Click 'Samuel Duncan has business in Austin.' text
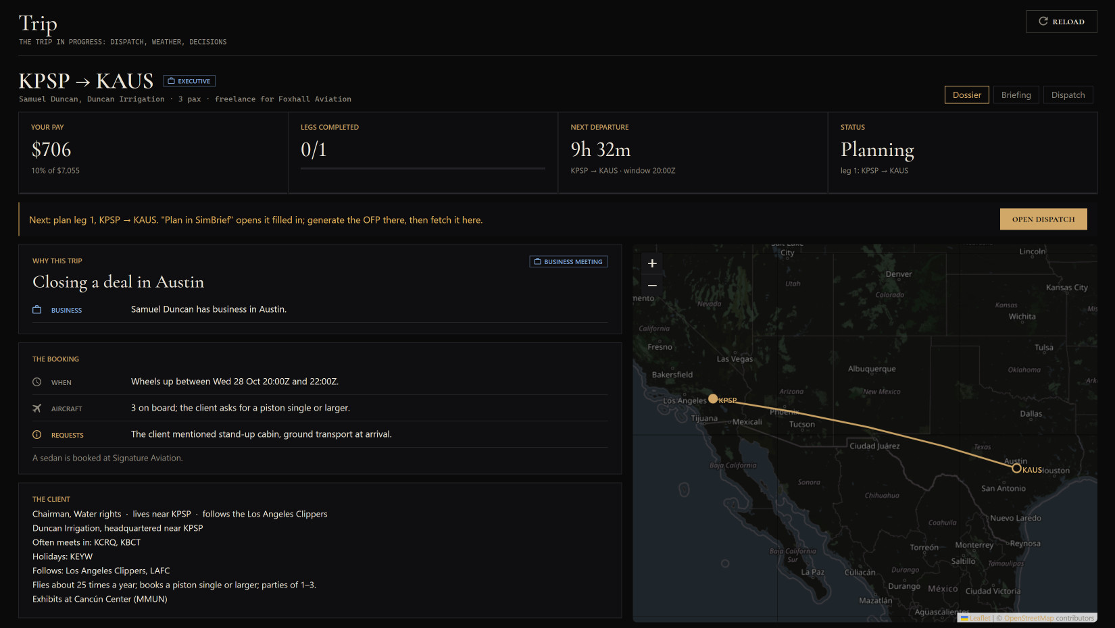The width and height of the screenshot is (1115, 628). (x=209, y=309)
